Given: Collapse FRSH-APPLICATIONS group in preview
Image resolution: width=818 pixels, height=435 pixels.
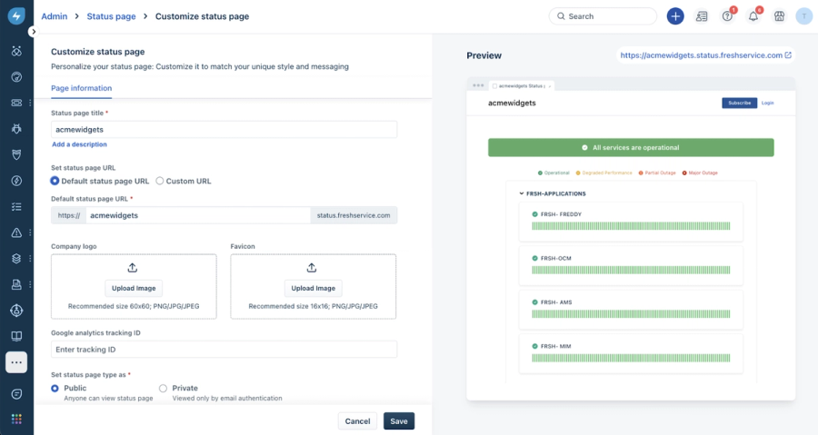Looking at the screenshot, I should (521, 193).
